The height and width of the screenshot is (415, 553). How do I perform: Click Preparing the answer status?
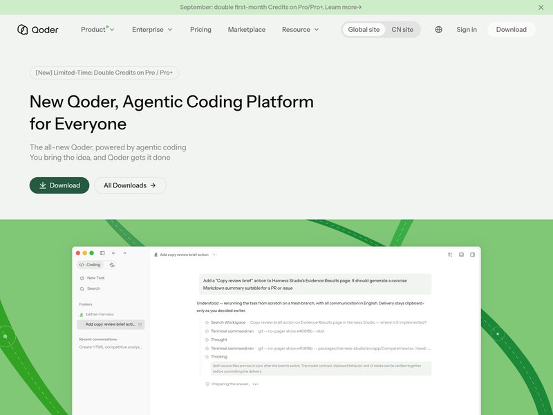pos(232,384)
